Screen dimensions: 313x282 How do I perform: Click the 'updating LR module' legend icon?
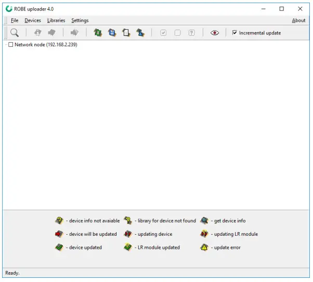point(204,234)
